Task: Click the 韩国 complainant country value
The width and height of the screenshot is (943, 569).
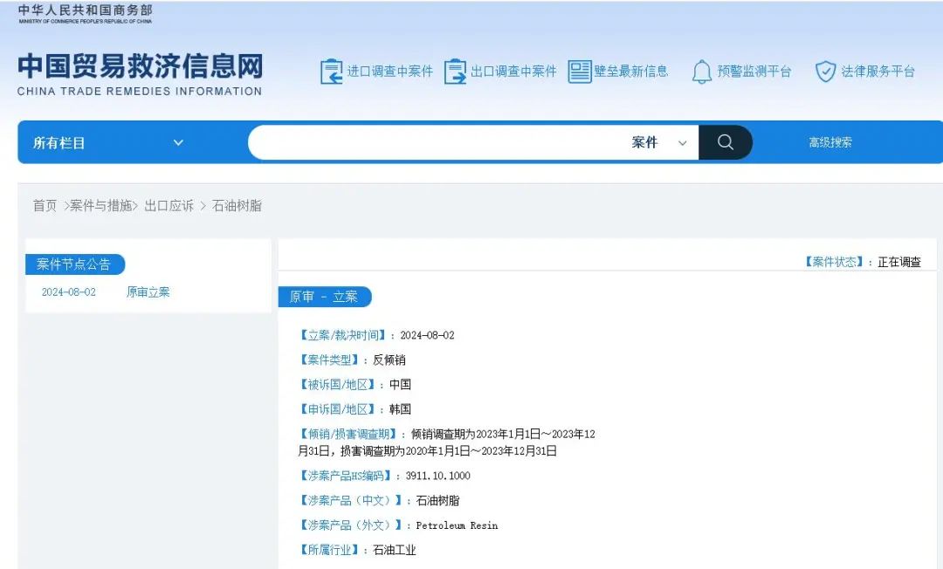Action: click(x=400, y=409)
